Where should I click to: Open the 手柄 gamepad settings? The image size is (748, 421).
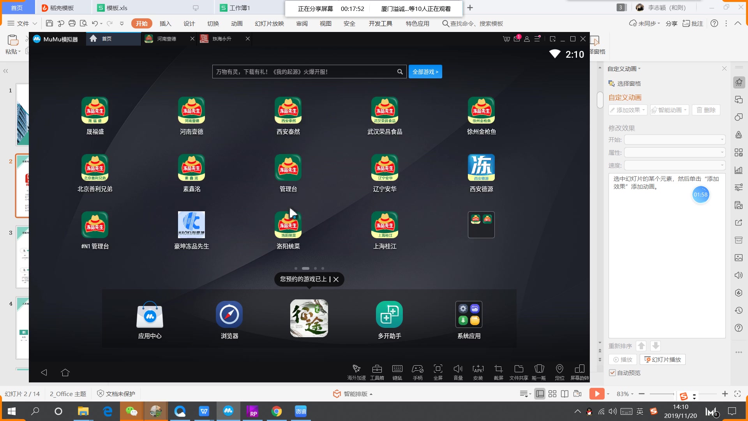click(418, 372)
